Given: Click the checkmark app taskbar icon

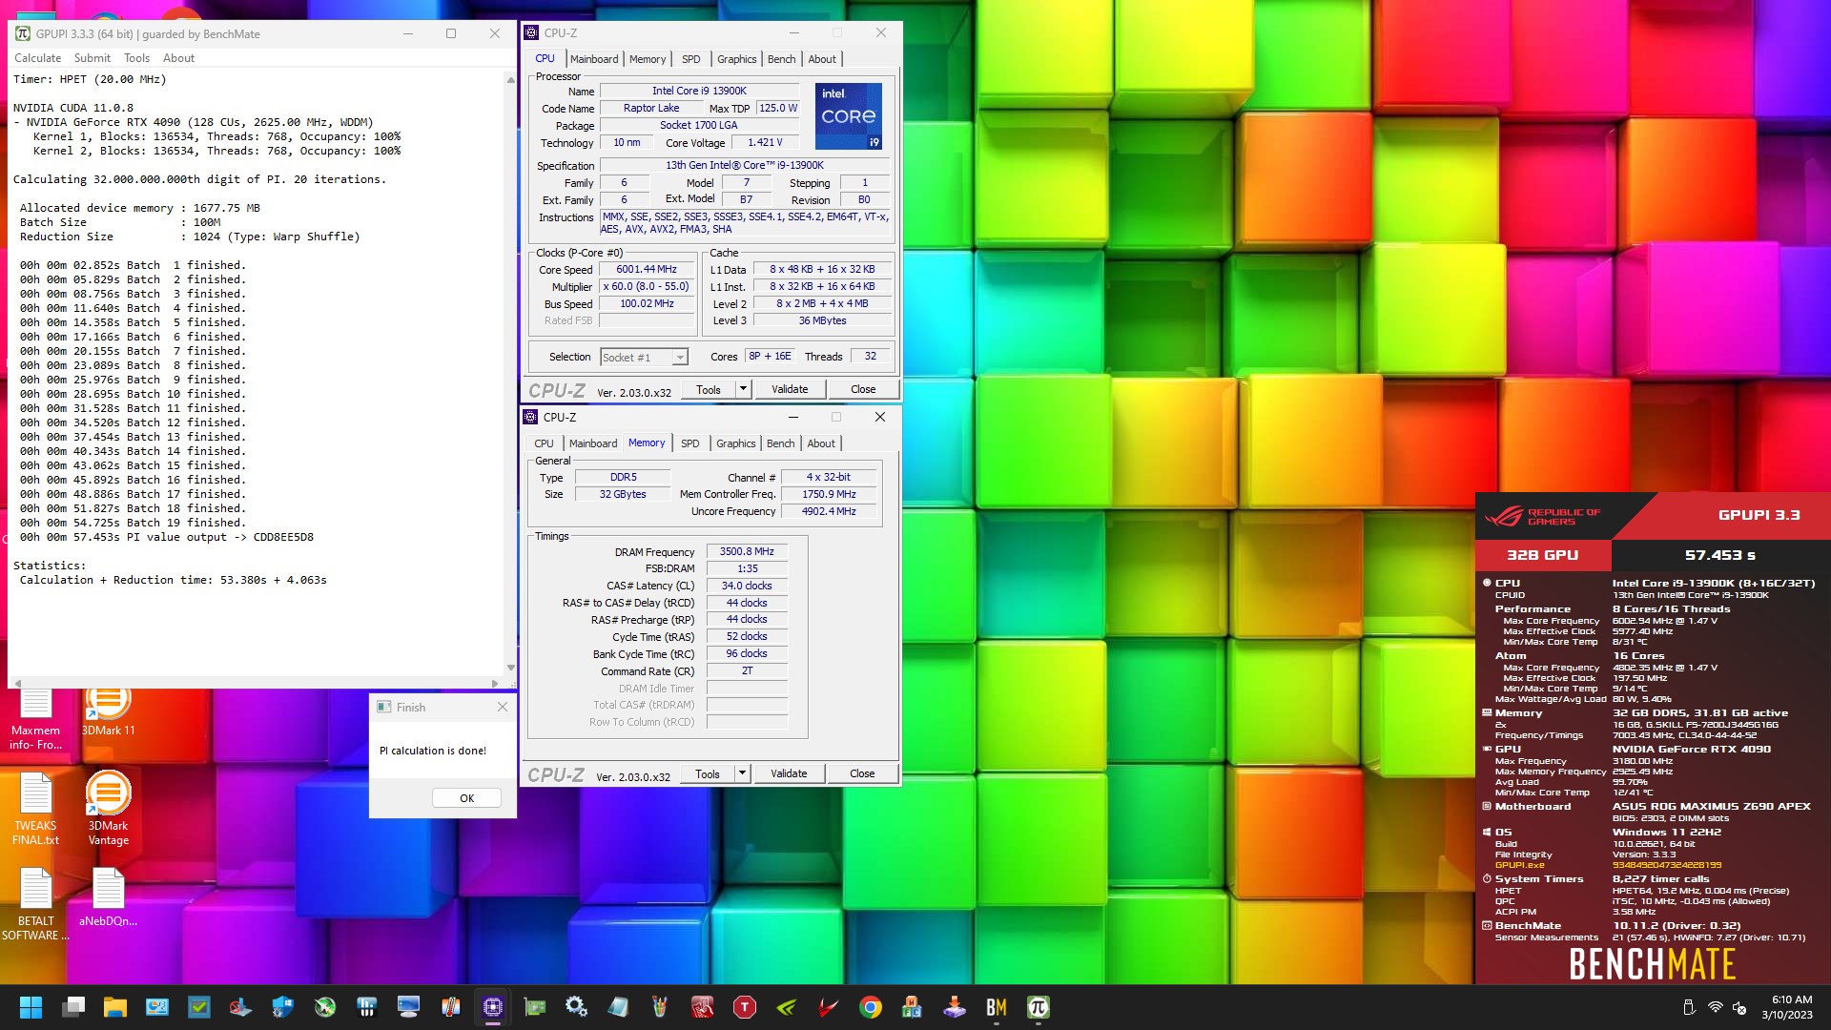Looking at the screenshot, I should tap(199, 1007).
